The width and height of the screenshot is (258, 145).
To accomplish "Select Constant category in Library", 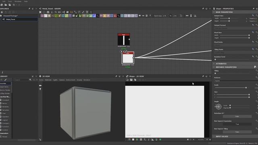I will (5, 100).
